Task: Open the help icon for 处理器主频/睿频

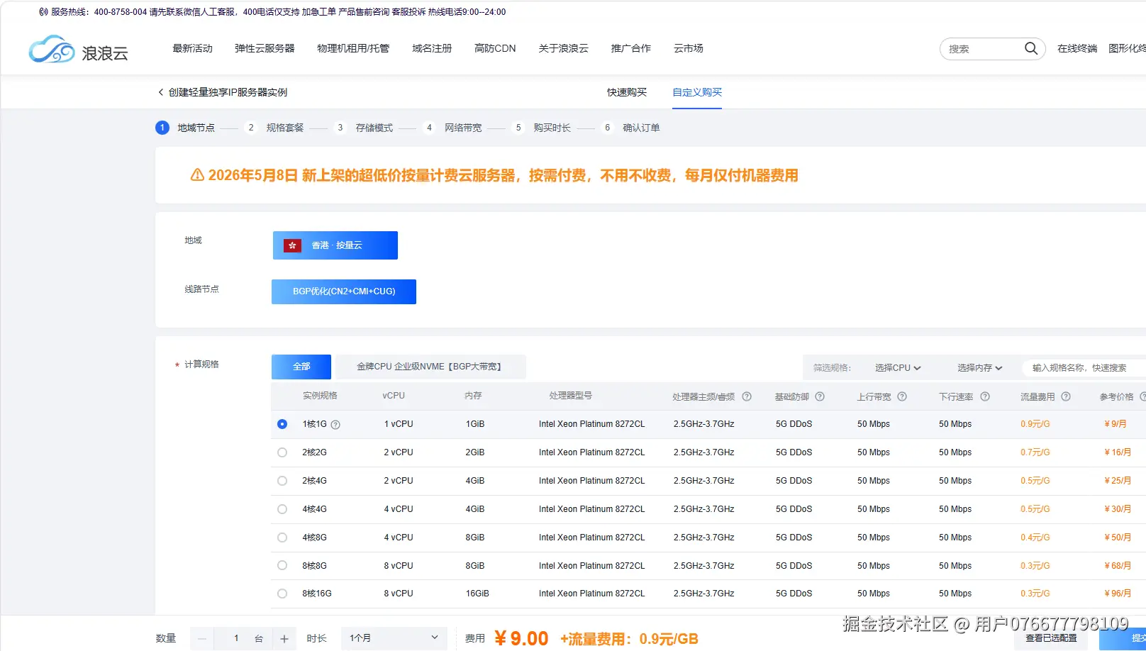Action: click(747, 396)
